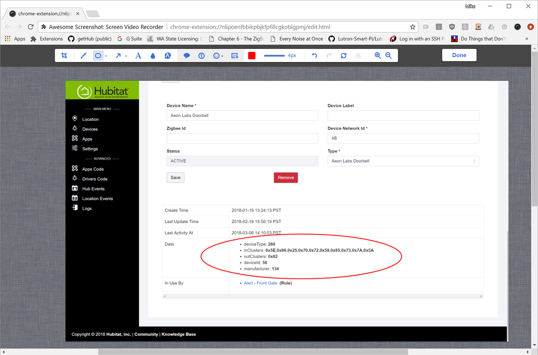This screenshot has width=538, height=355.
Task: Select the Ellipse shape tool
Action: pos(98,55)
